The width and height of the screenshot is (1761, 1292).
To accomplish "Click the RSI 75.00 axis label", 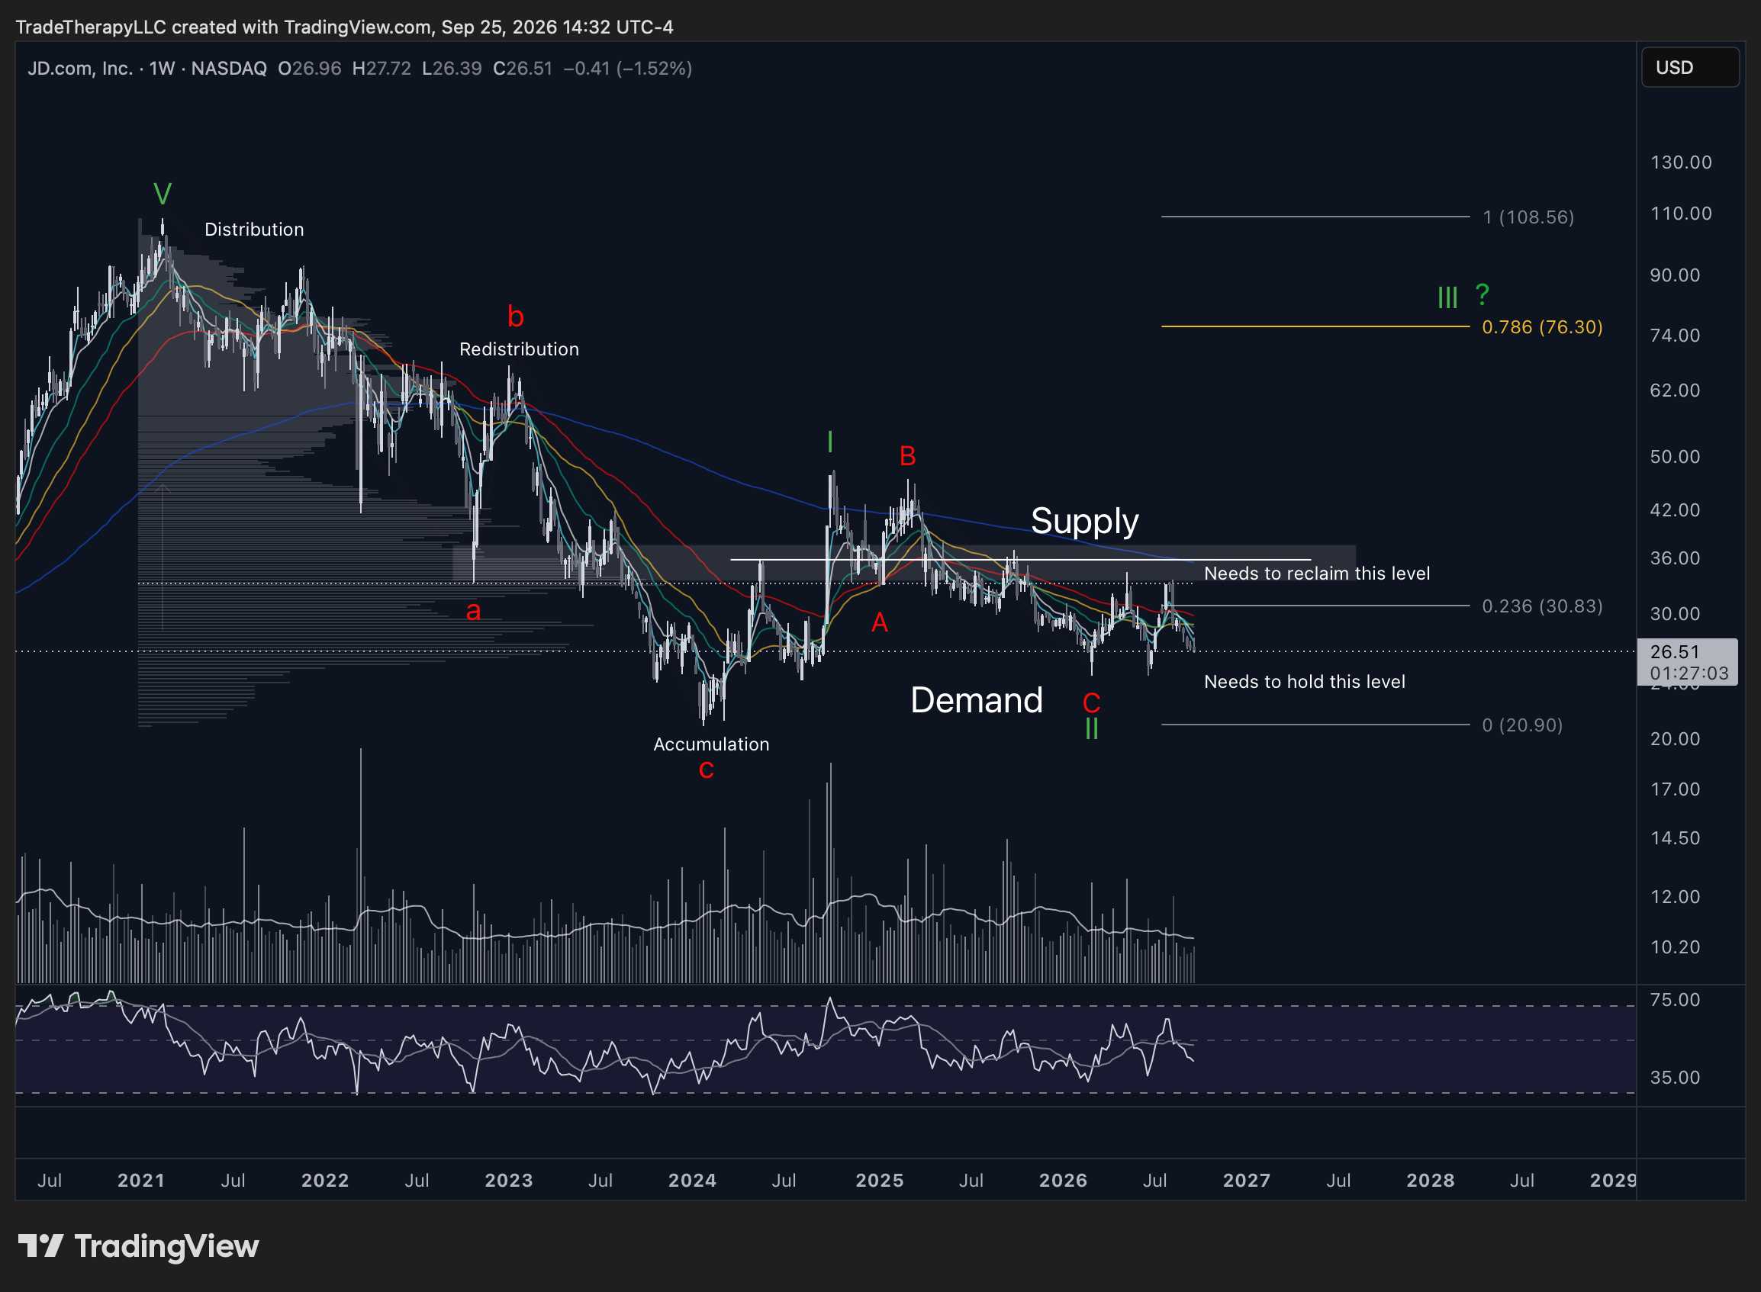I will point(1675,999).
